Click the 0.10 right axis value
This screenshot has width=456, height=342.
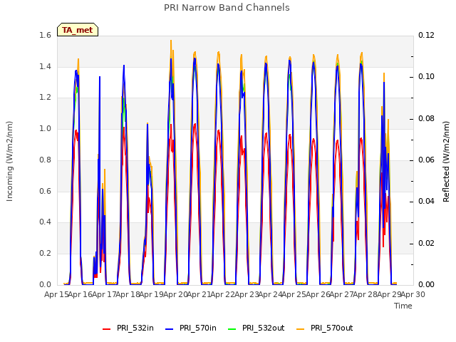click(426, 77)
